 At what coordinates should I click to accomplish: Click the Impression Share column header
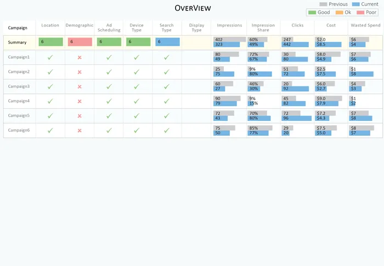(x=263, y=27)
